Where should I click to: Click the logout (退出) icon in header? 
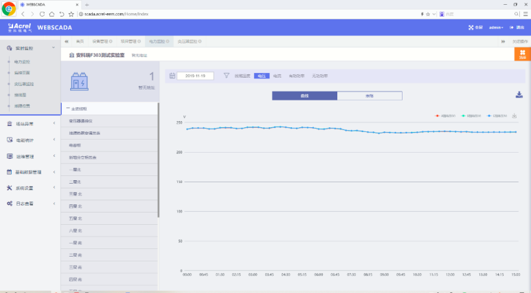pos(511,28)
